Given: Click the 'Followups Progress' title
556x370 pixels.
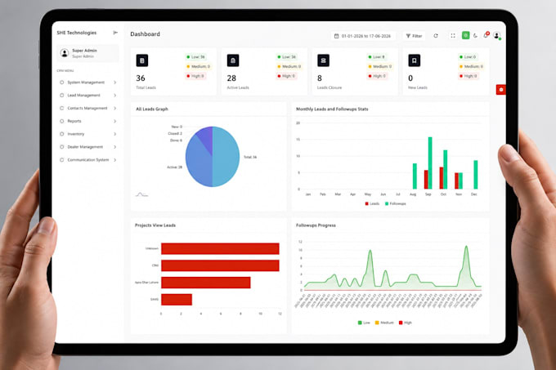Looking at the screenshot, I should click(x=316, y=225).
